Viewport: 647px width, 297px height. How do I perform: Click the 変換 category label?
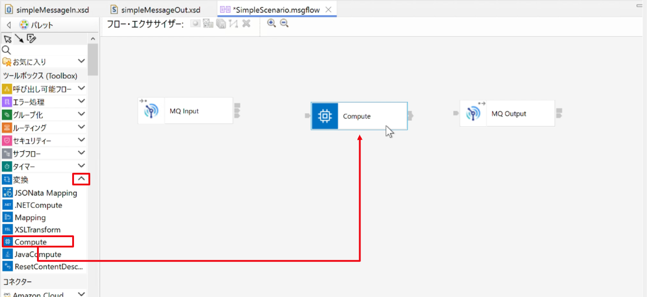21,180
